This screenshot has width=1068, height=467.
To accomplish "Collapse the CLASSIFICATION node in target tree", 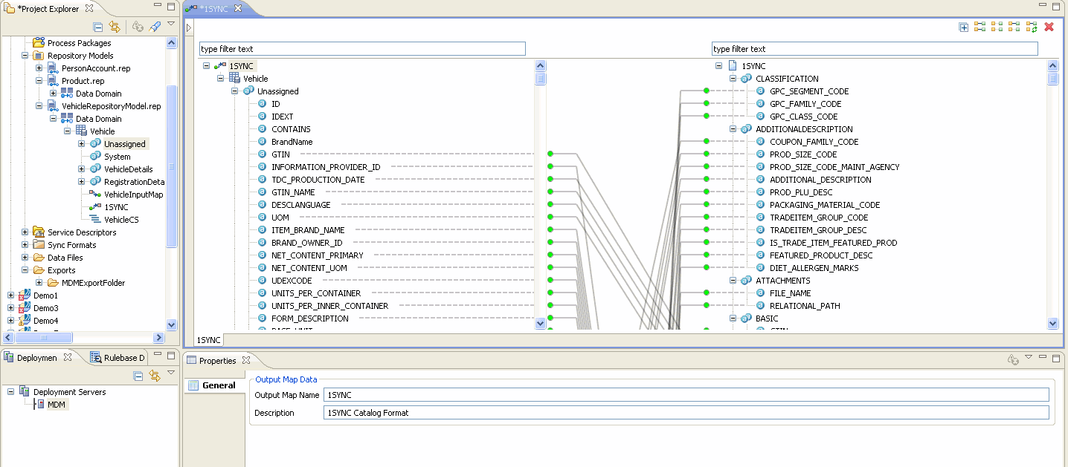I will pyautogui.click(x=733, y=79).
